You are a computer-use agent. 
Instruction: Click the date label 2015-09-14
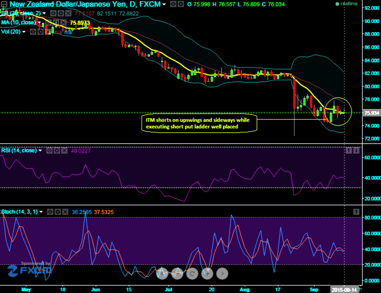pyautogui.click(x=344, y=290)
